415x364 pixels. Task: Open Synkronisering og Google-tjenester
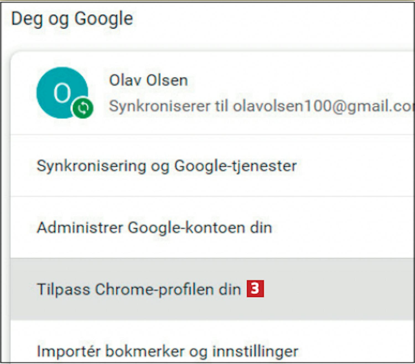(167, 166)
